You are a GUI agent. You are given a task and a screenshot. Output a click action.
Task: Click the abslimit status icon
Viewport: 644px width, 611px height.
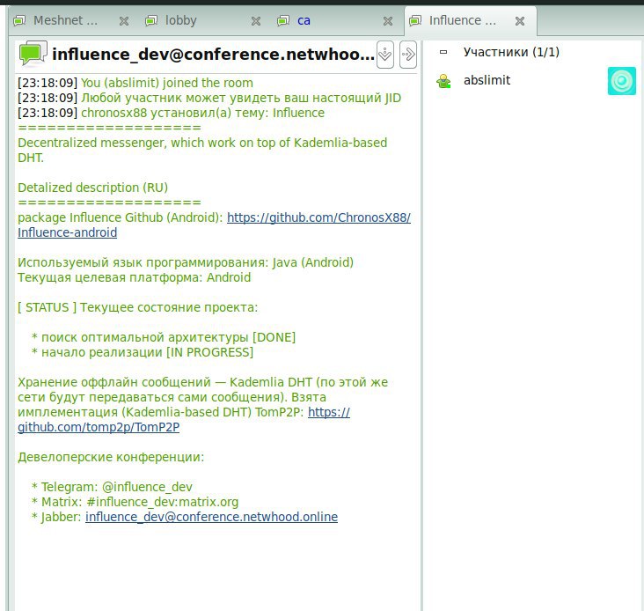[x=443, y=81]
